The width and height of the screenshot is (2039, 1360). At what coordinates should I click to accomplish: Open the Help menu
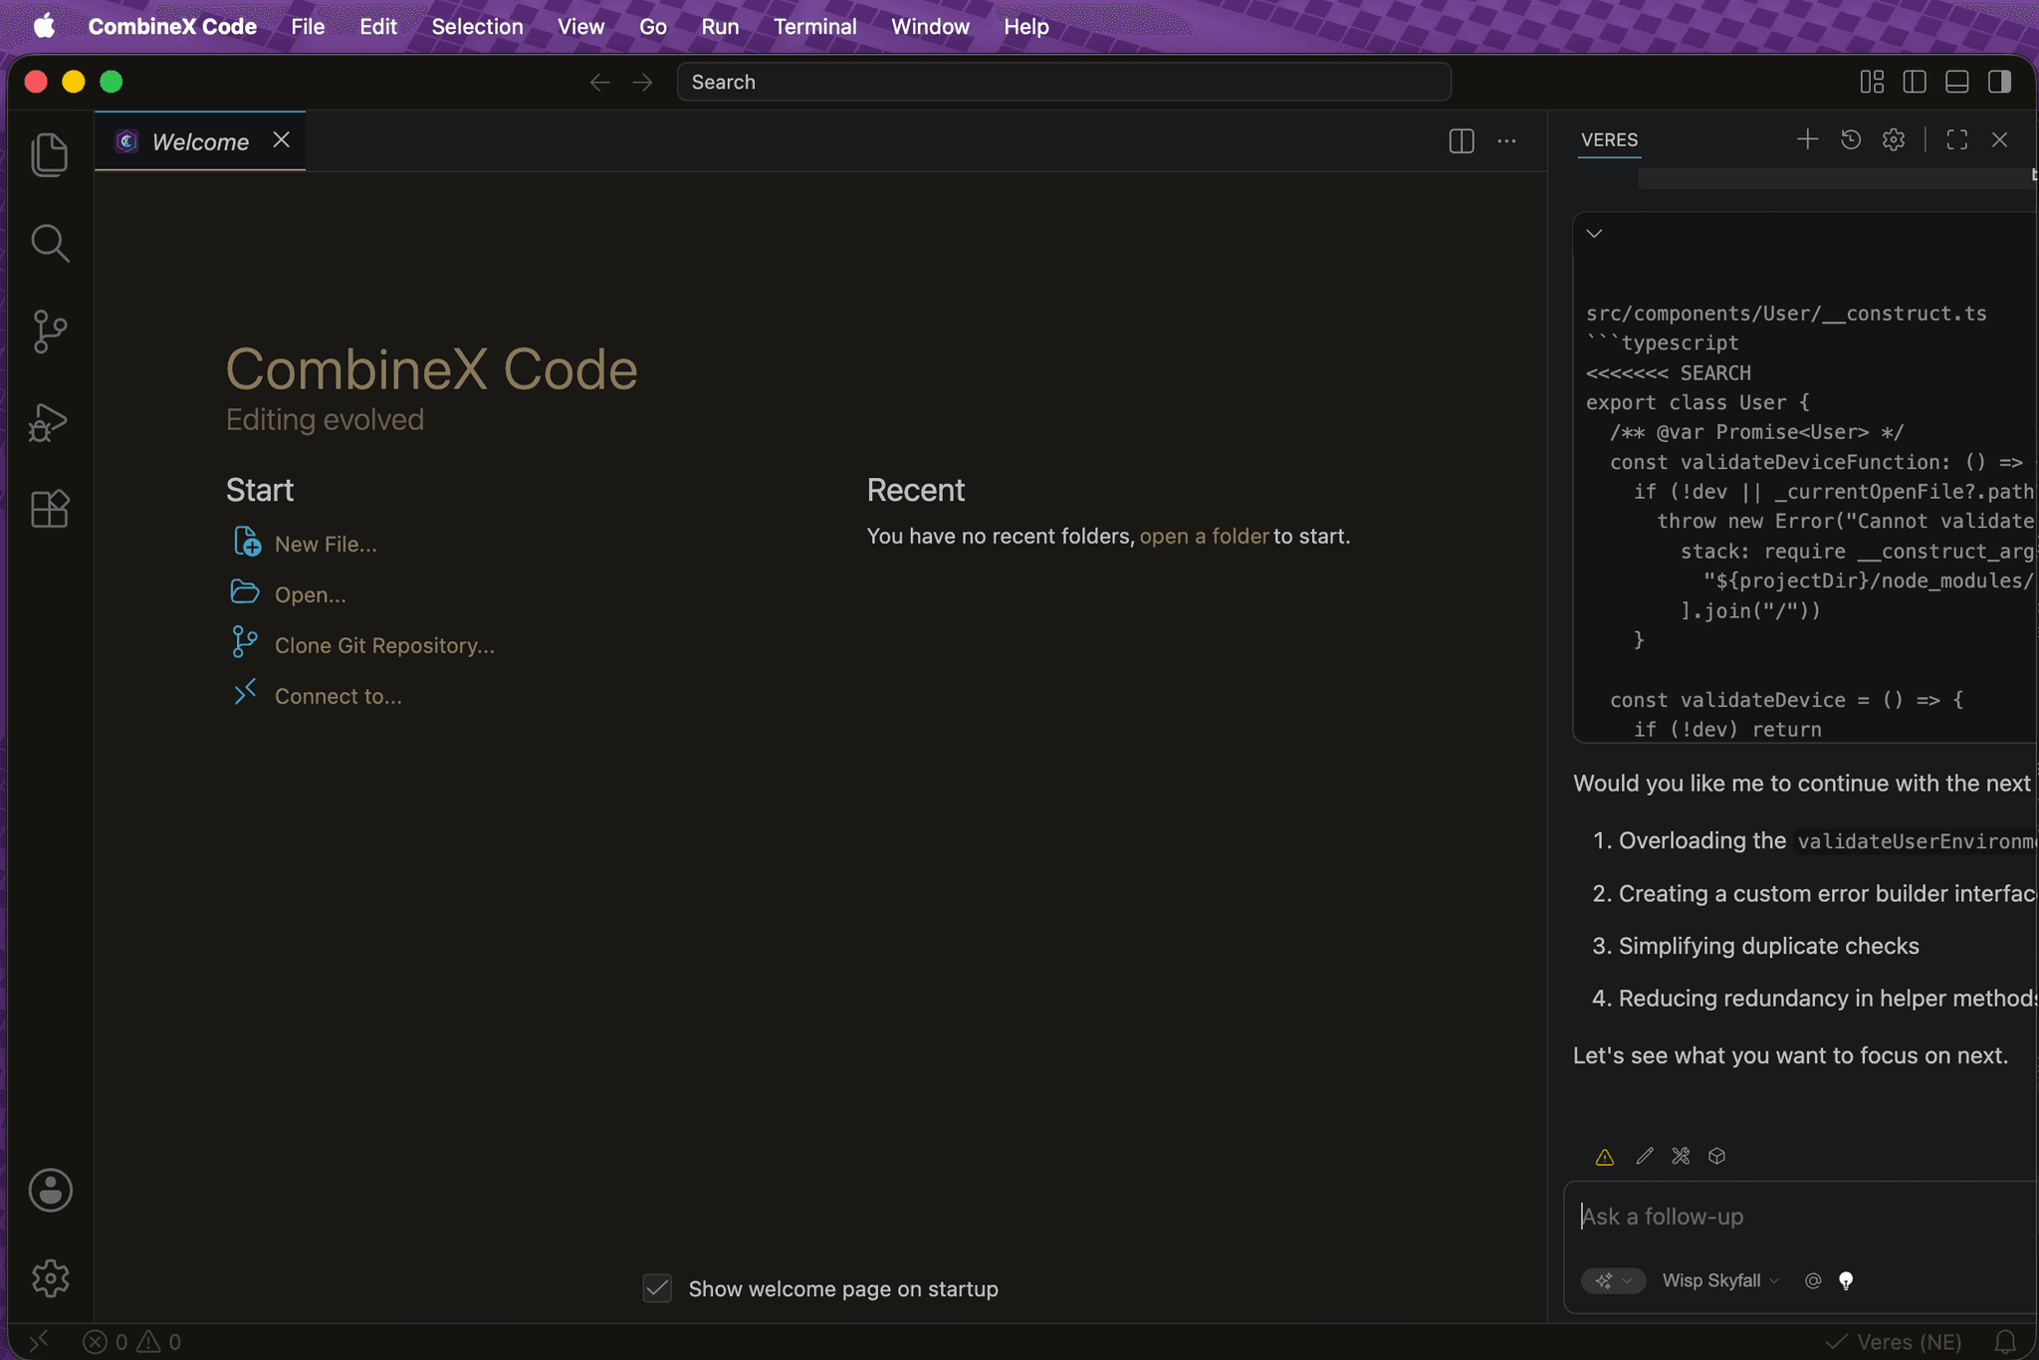[1025, 27]
